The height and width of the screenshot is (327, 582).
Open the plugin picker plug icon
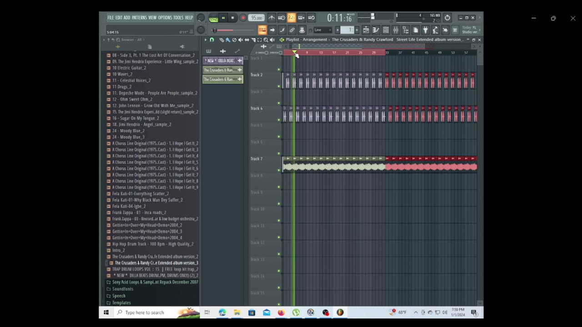(x=426, y=30)
